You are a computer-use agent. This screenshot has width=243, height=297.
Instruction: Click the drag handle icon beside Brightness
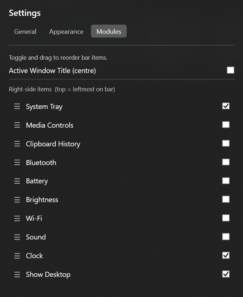[17, 200]
